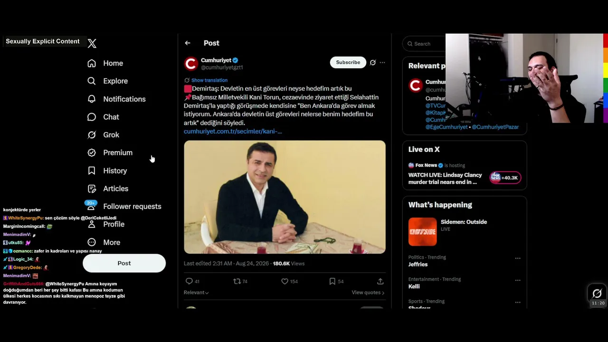The image size is (608, 342).
Task: Like the post with heart icon
Action: tap(285, 281)
